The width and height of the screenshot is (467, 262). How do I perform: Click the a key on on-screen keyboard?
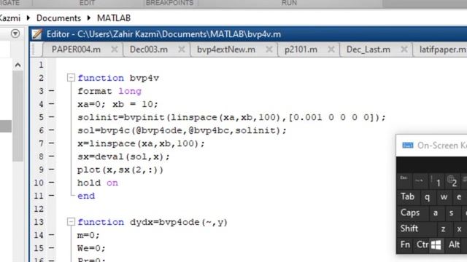(x=436, y=213)
